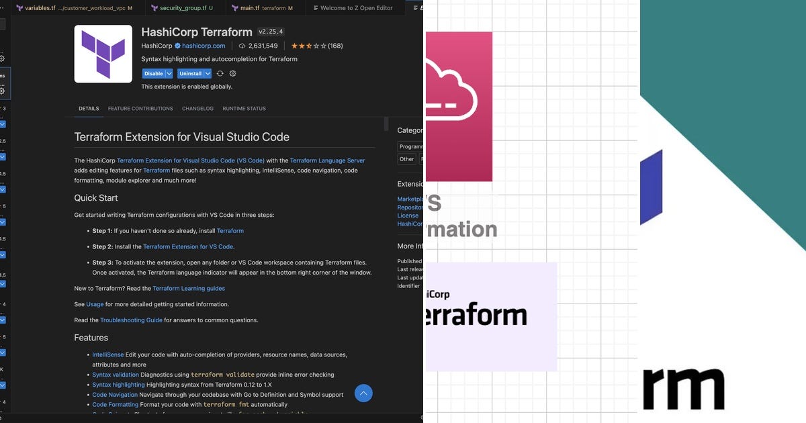Click the verified publisher badge next to HashiCorp

tap(176, 46)
